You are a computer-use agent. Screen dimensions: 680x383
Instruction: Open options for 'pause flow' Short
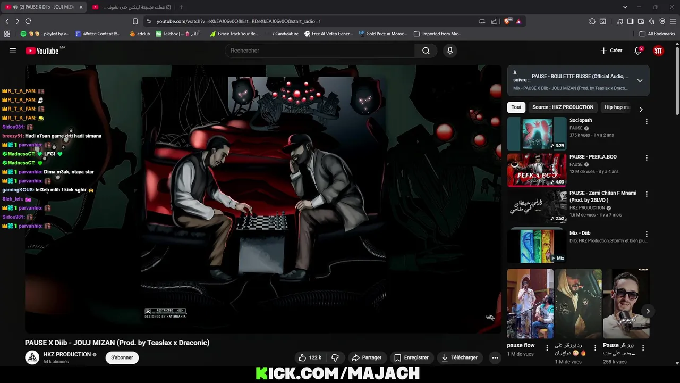[547, 348]
